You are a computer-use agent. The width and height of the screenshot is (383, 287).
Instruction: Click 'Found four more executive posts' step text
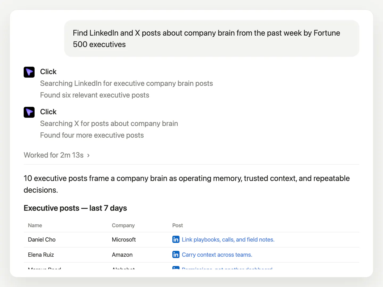click(92, 135)
